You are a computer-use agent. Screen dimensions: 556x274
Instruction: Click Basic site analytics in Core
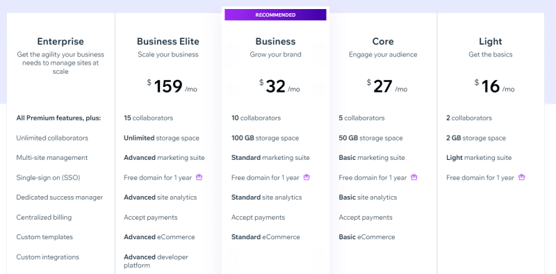368,198
